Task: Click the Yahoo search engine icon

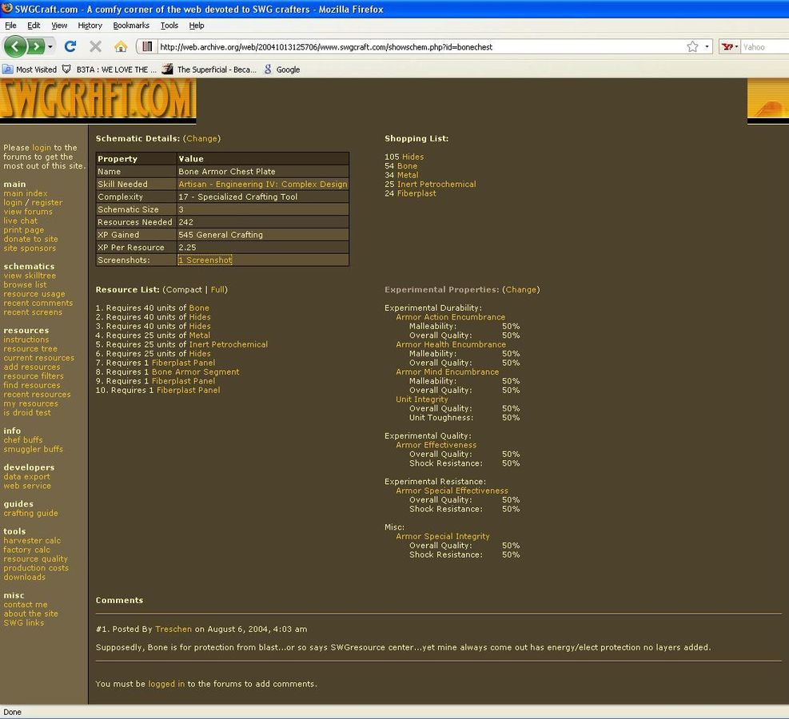Action: coord(728,46)
